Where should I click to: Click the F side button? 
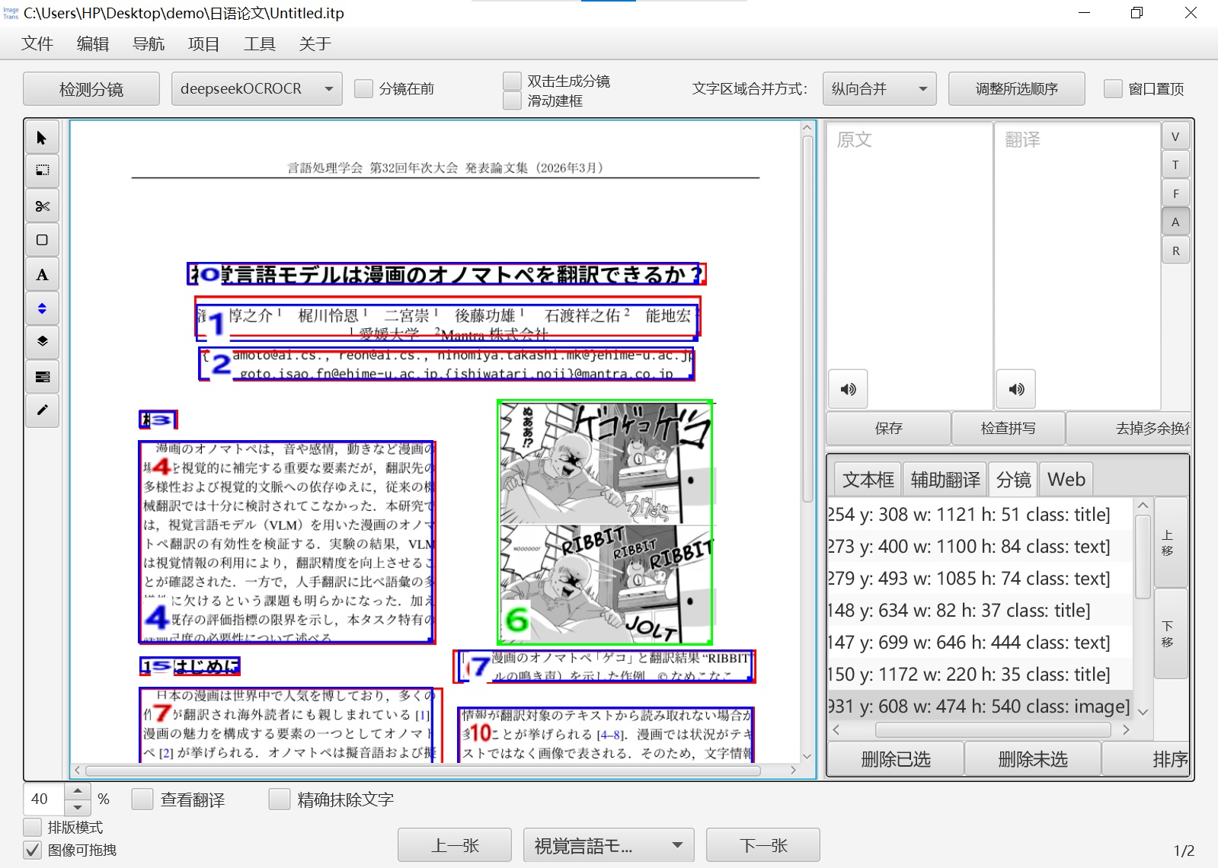(x=1175, y=193)
